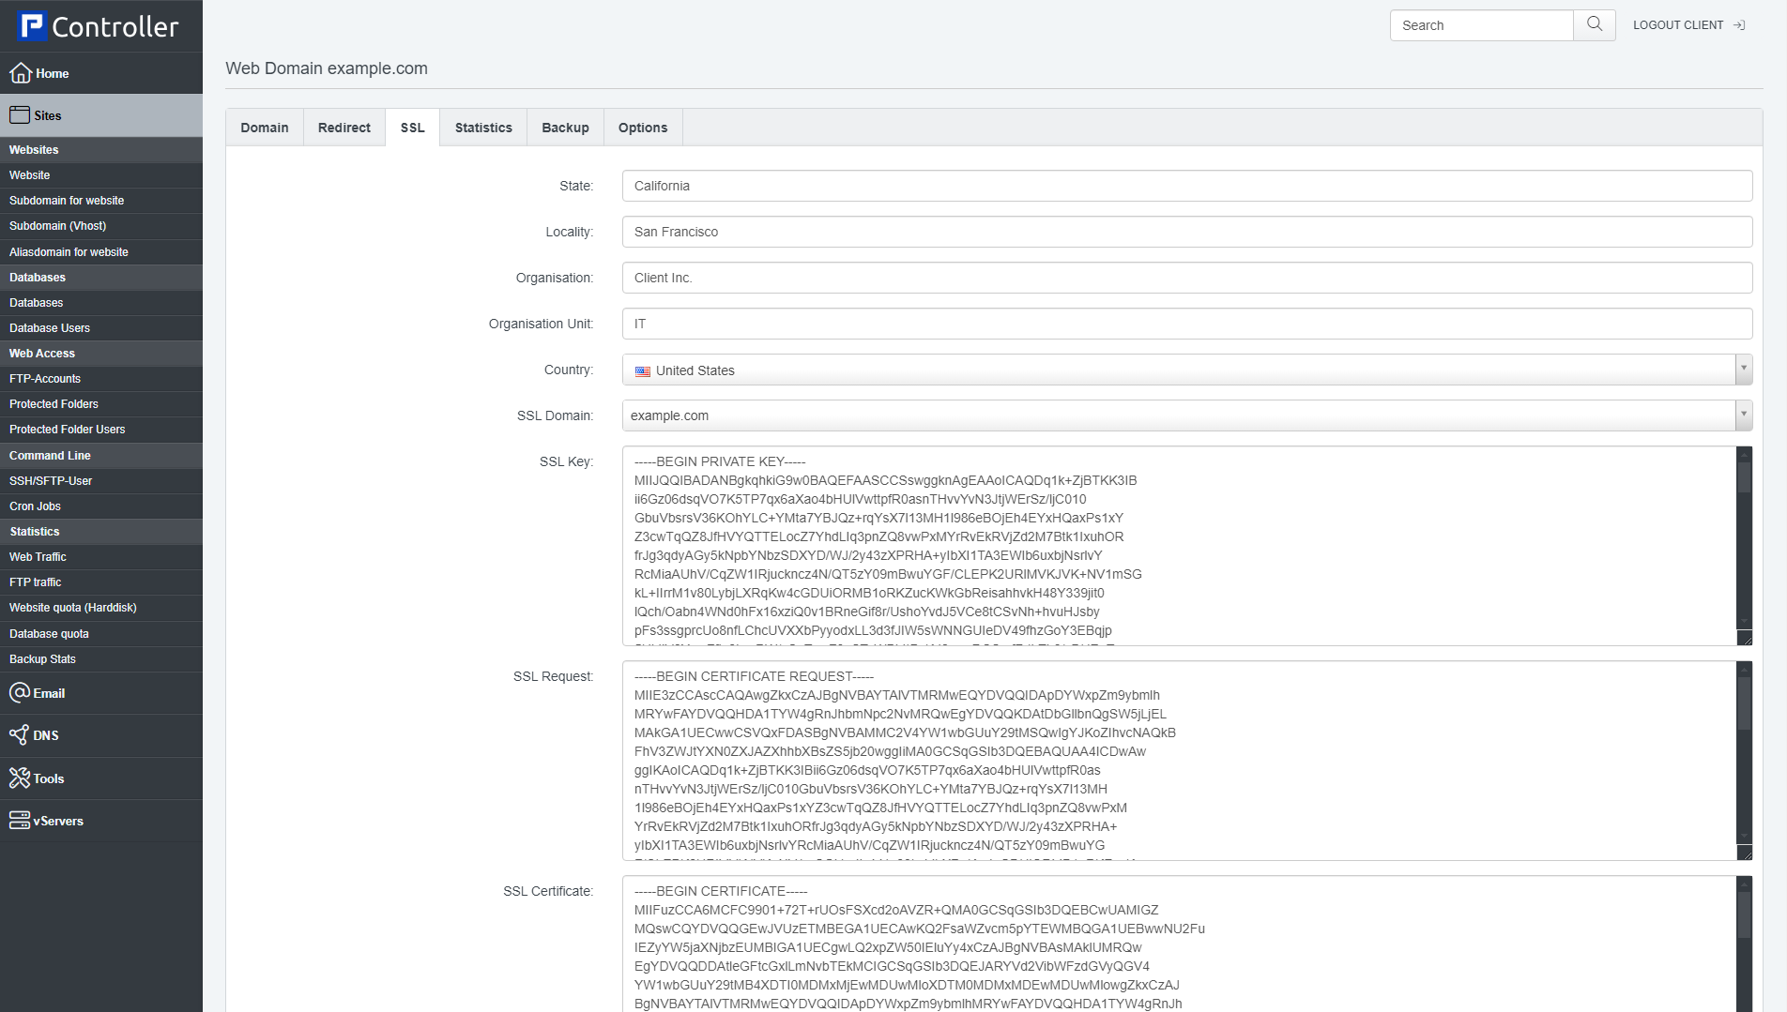The height and width of the screenshot is (1012, 1787).
Task: Click the SSL Request textarea scrollbar
Action: [x=1744, y=760]
